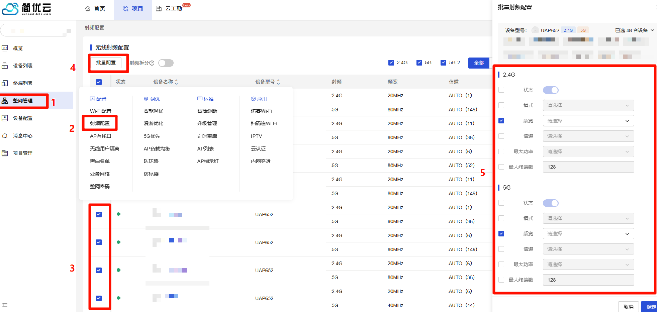The height and width of the screenshot is (312, 657).
Task: Open 设备列表 via its sidebar icon
Action: (5, 66)
